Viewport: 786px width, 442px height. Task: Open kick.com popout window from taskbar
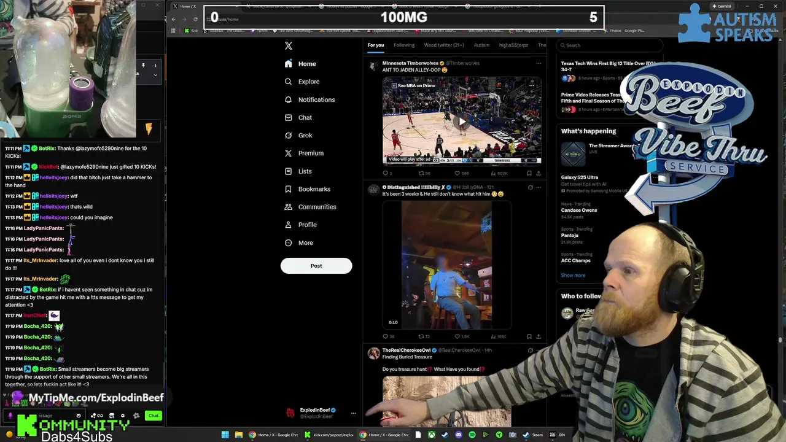pos(330,435)
